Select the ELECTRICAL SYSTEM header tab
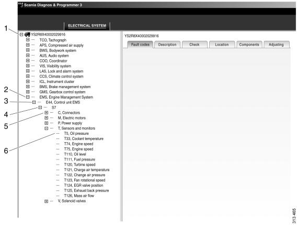The width and height of the screenshot is (297, 225). (x=87, y=26)
